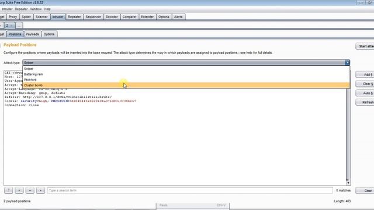Click the Clear § button
Viewport: 374px width, 210px height.
(x=365, y=84)
